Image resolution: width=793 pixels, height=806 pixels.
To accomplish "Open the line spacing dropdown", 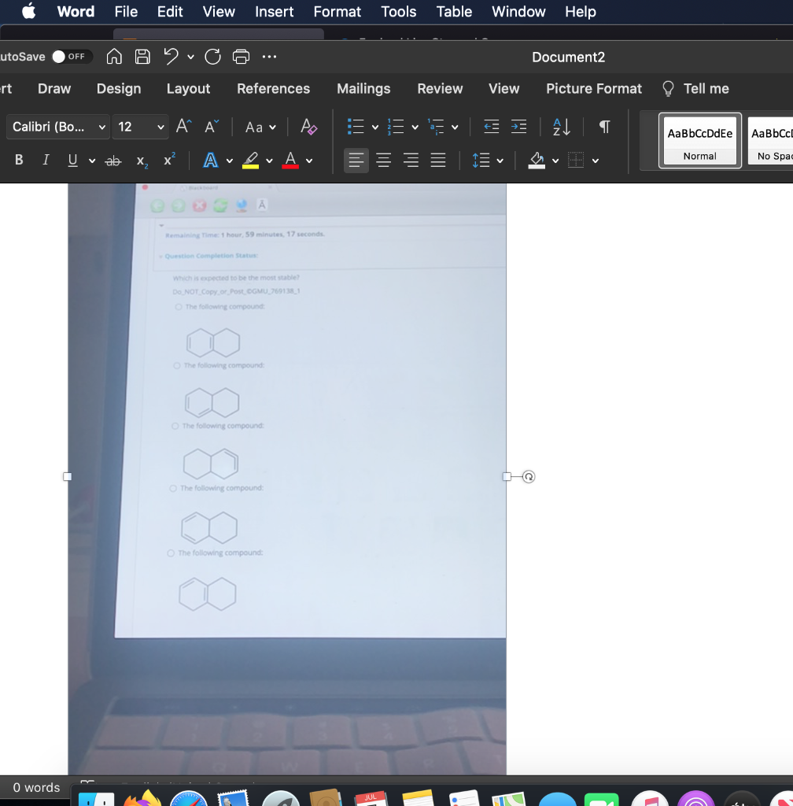I will (x=489, y=160).
